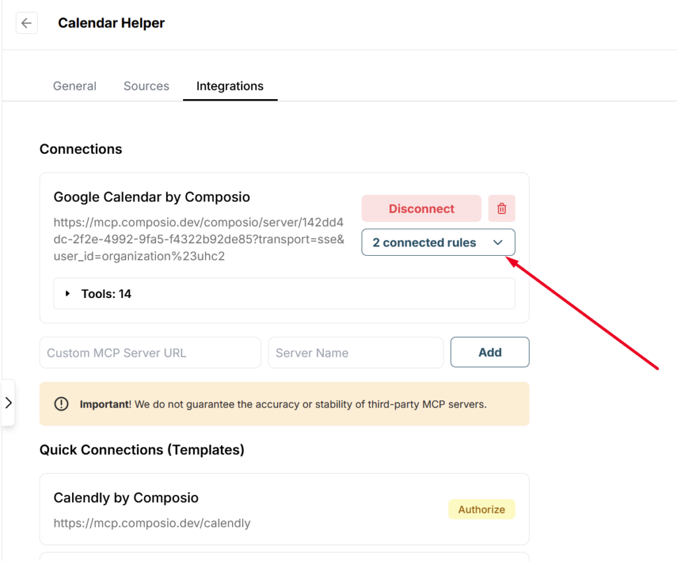Authorize Calendly by Composio
This screenshot has height=561, width=677.
481,509
